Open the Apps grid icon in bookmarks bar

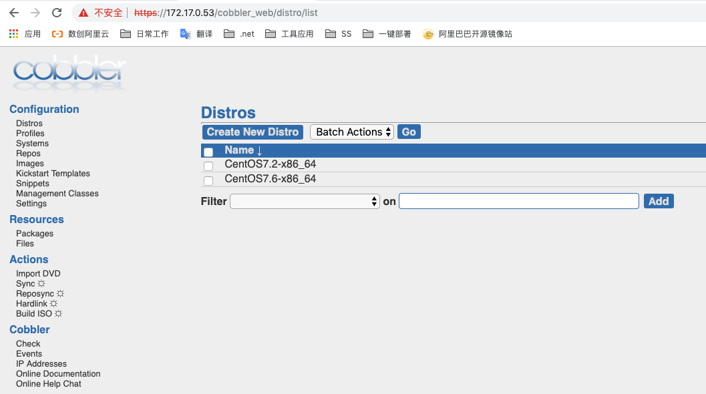[x=14, y=33]
